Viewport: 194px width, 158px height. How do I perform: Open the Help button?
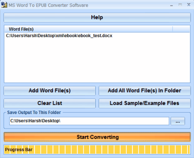coord(97,17)
